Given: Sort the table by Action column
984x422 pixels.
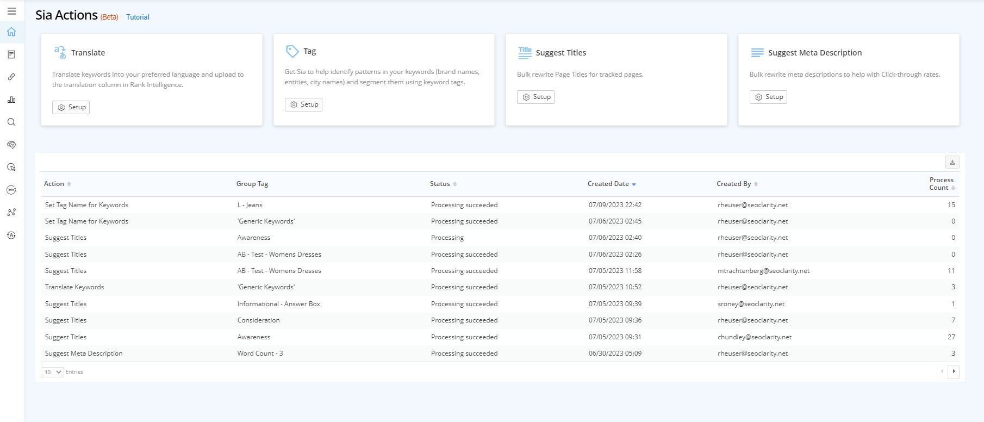Looking at the screenshot, I should point(57,184).
